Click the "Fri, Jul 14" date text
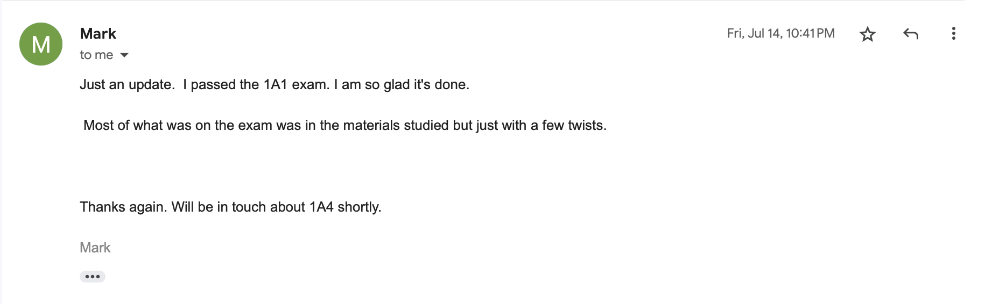 (754, 33)
